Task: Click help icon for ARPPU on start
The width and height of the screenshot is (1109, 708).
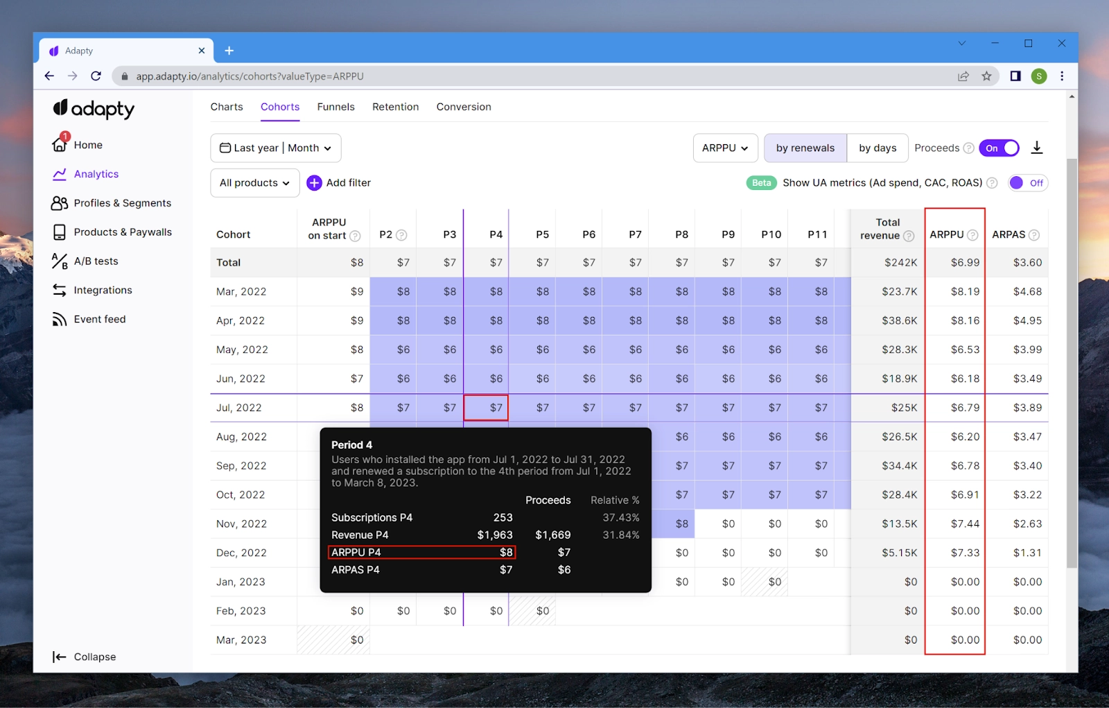Action: [x=355, y=236]
